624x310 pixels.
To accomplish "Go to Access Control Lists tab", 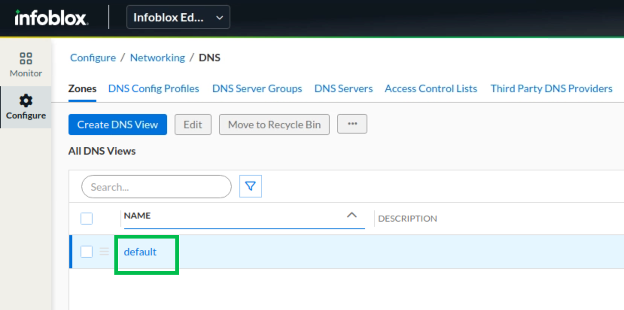I will [x=431, y=89].
